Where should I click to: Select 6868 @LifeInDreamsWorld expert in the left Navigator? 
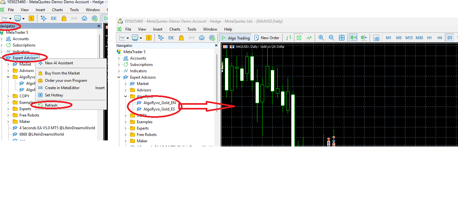(41, 134)
